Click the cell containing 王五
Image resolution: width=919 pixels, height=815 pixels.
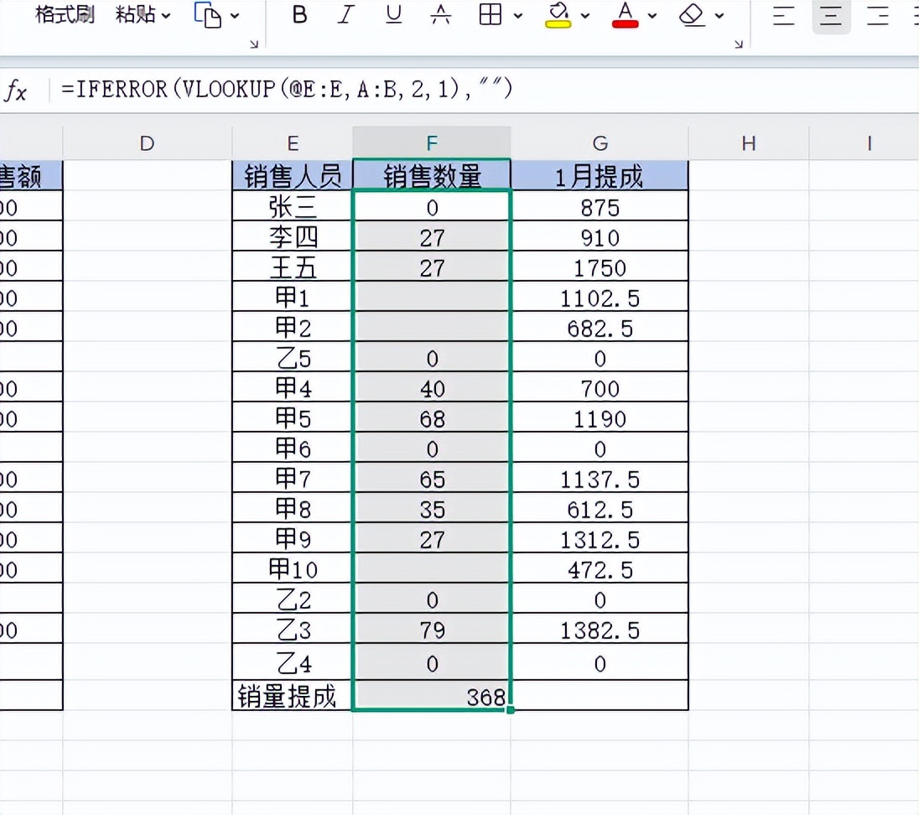(x=293, y=267)
